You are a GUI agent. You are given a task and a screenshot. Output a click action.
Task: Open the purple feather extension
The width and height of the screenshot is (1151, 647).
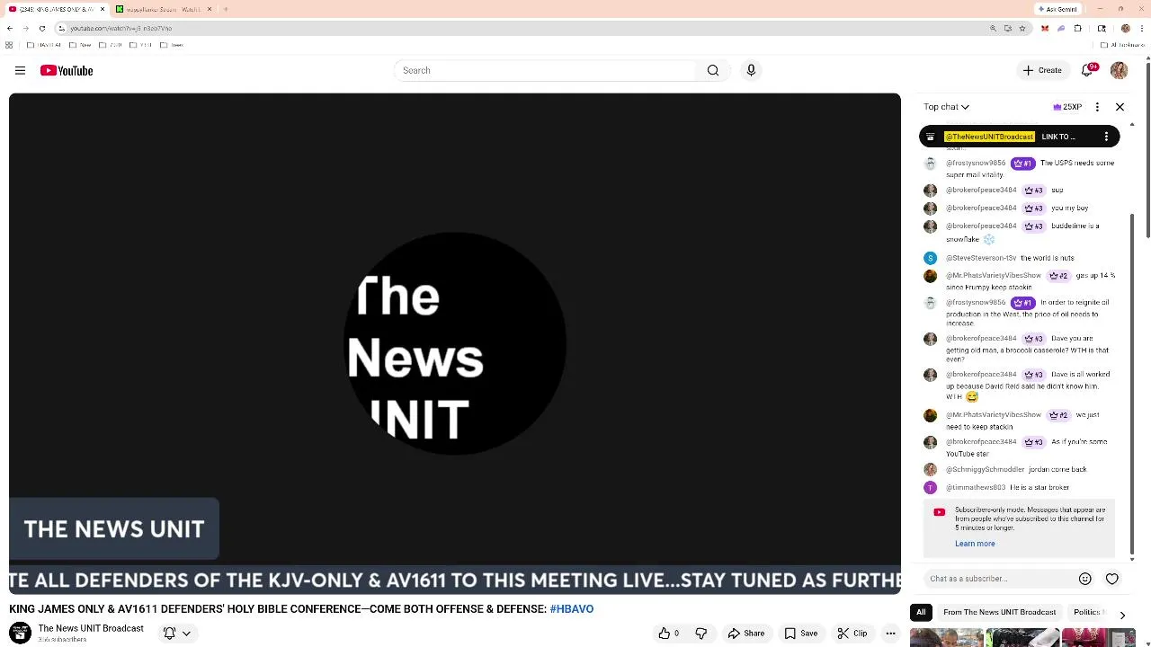tap(1061, 28)
